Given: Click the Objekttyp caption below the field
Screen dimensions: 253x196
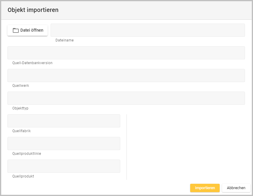Looking at the screenshot, I should (x=21, y=108).
